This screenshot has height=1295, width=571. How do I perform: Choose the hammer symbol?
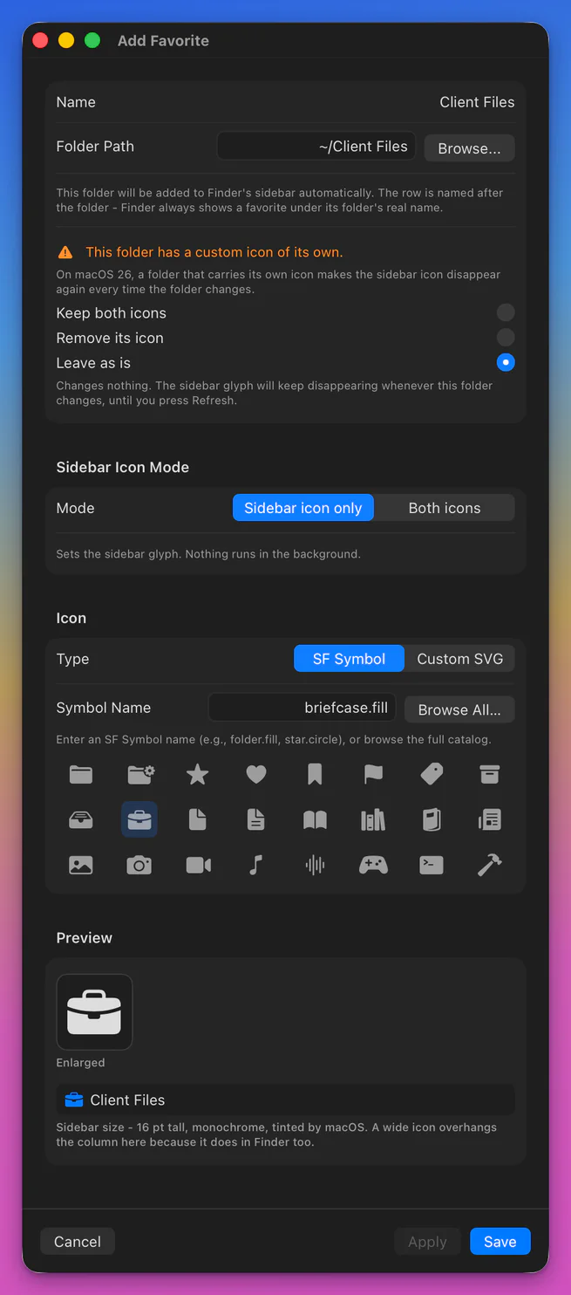[x=490, y=865]
